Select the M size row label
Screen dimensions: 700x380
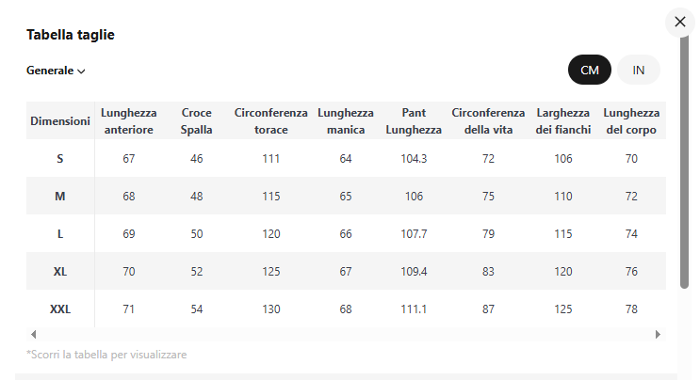tap(59, 196)
